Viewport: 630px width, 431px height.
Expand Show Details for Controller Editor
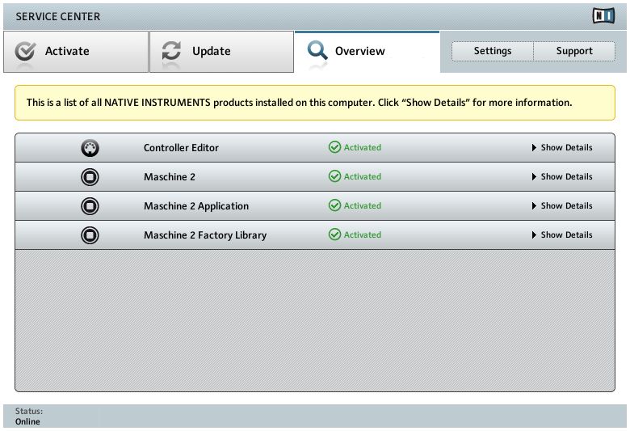pyautogui.click(x=561, y=148)
